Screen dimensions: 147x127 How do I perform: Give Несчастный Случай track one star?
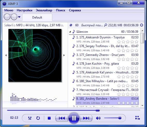(x=119, y=94)
